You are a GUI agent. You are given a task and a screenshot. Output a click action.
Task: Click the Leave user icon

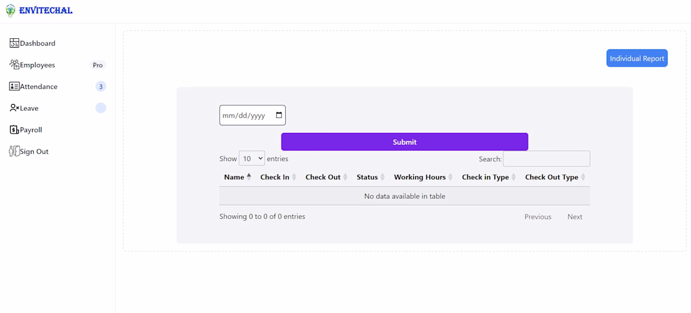click(x=14, y=108)
